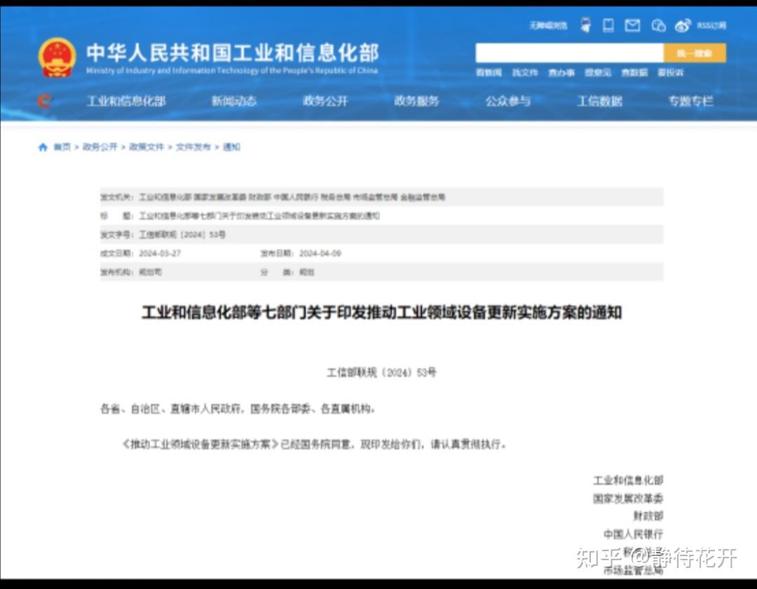The image size is (757, 589).
Task: Click the site title 中华人民共和国工业和信息化部
Action: (x=232, y=53)
